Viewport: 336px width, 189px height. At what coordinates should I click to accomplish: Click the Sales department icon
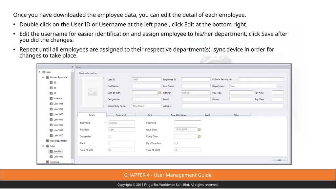48,146
